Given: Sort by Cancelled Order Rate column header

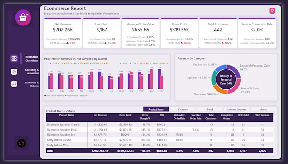Looking at the screenshot, I should tap(195, 117).
